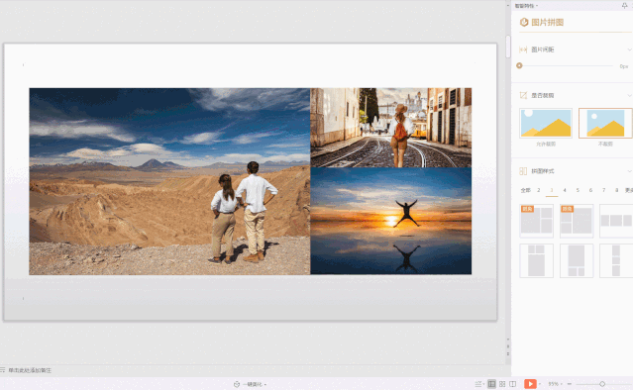
Task: Click the 图片拼图 panel title icon
Action: (524, 22)
